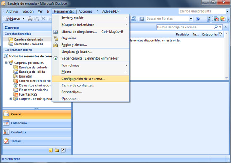The image size is (231, 163).
Task: Select Configuración de la cuenta menu item
Action: coord(91,79)
